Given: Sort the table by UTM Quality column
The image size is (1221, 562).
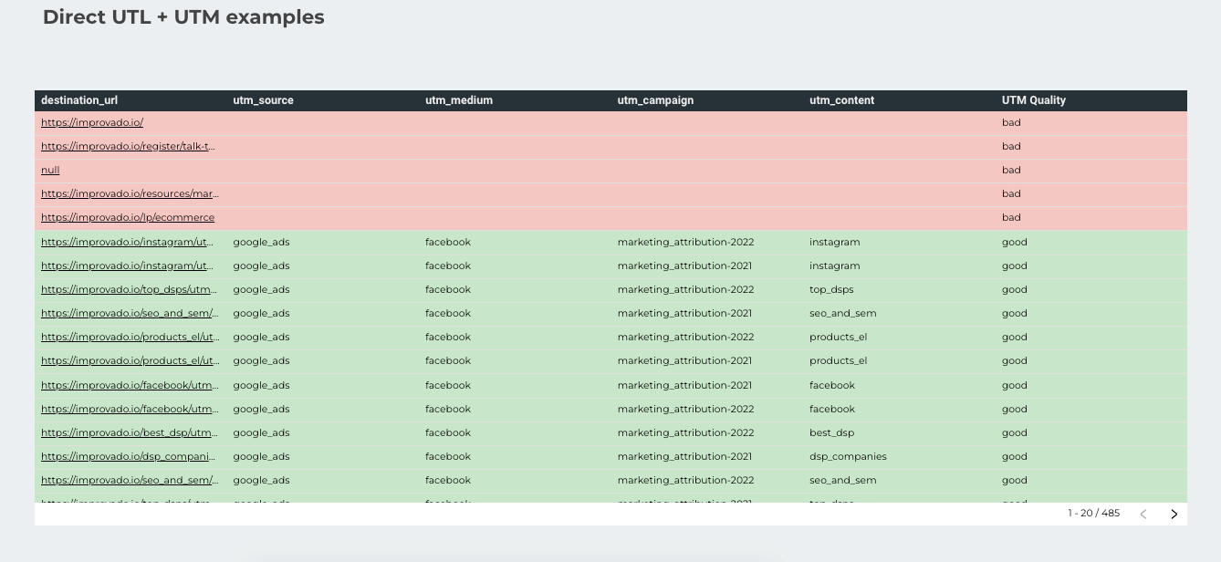Looking at the screenshot, I should tap(1032, 100).
